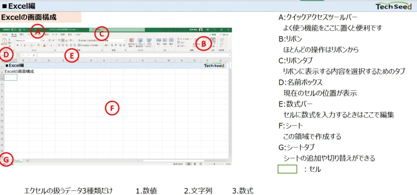Click the コメント (Comments) button
This screenshot has width=417, height=195.
click(224, 35)
